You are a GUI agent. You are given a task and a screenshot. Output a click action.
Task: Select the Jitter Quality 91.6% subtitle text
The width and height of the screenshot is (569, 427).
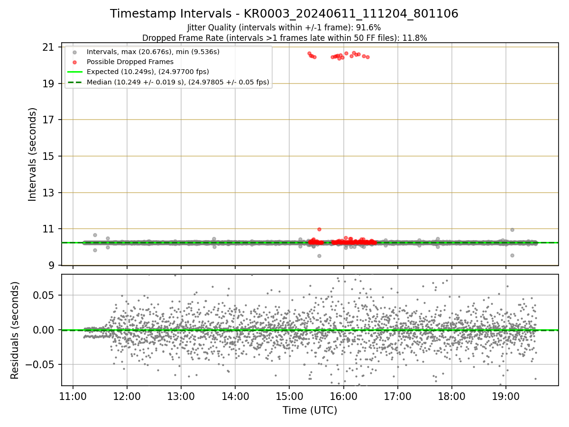coord(284,28)
